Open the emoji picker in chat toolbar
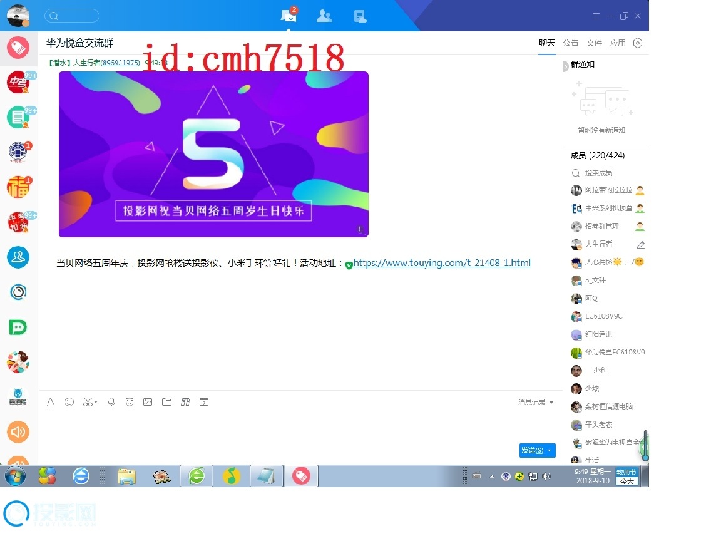Image resolution: width=721 pixels, height=541 pixels. [x=69, y=402]
